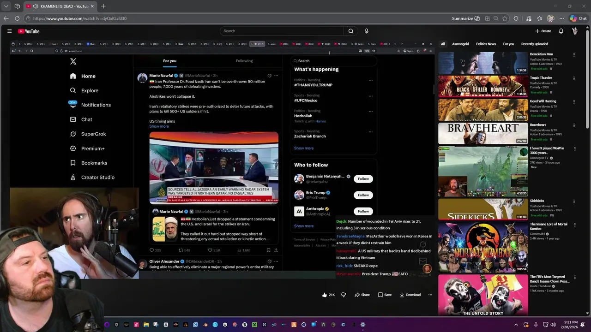Screen dimensions: 591x332
Task: Dislike the video with thumbs down
Action: click(344, 295)
